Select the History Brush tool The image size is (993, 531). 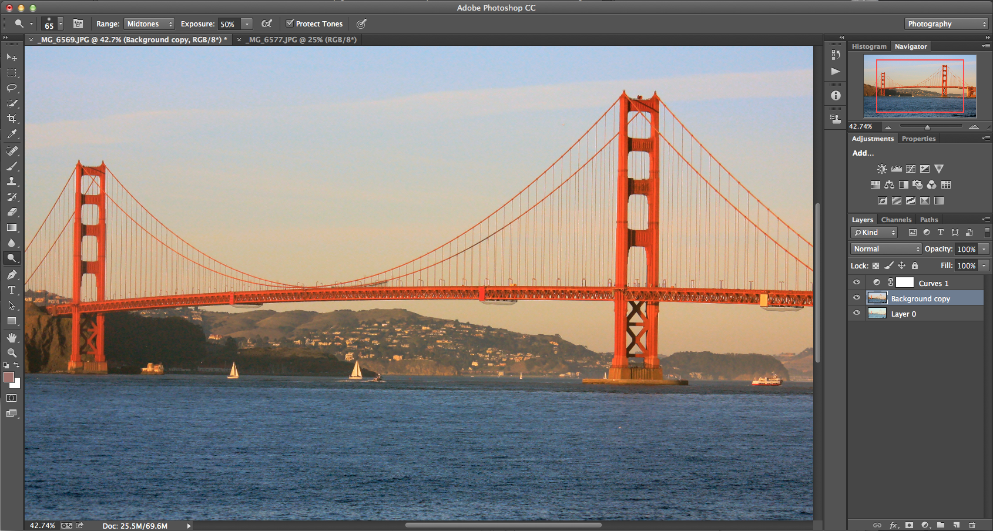coord(12,197)
